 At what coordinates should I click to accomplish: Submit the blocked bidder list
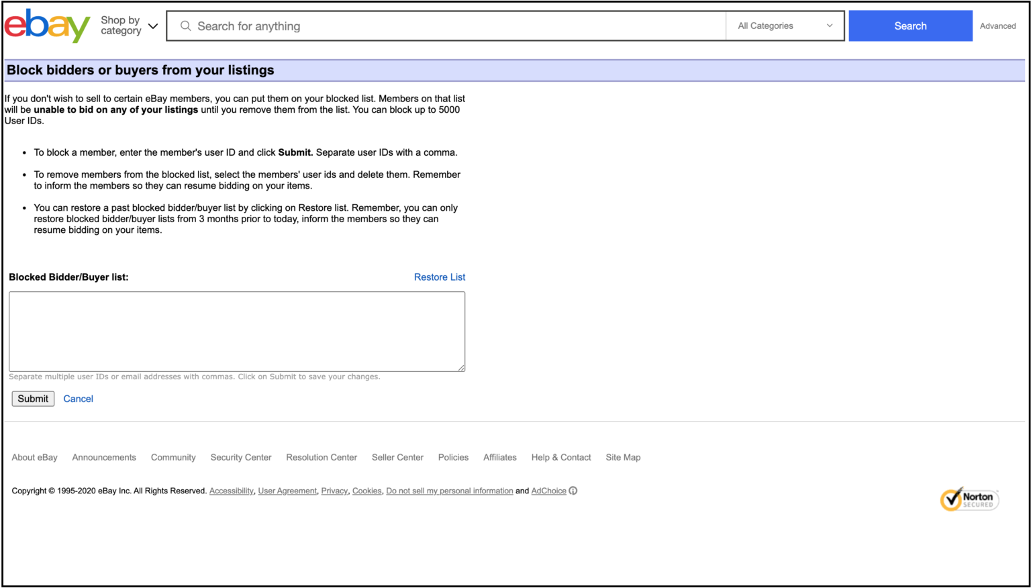click(32, 398)
